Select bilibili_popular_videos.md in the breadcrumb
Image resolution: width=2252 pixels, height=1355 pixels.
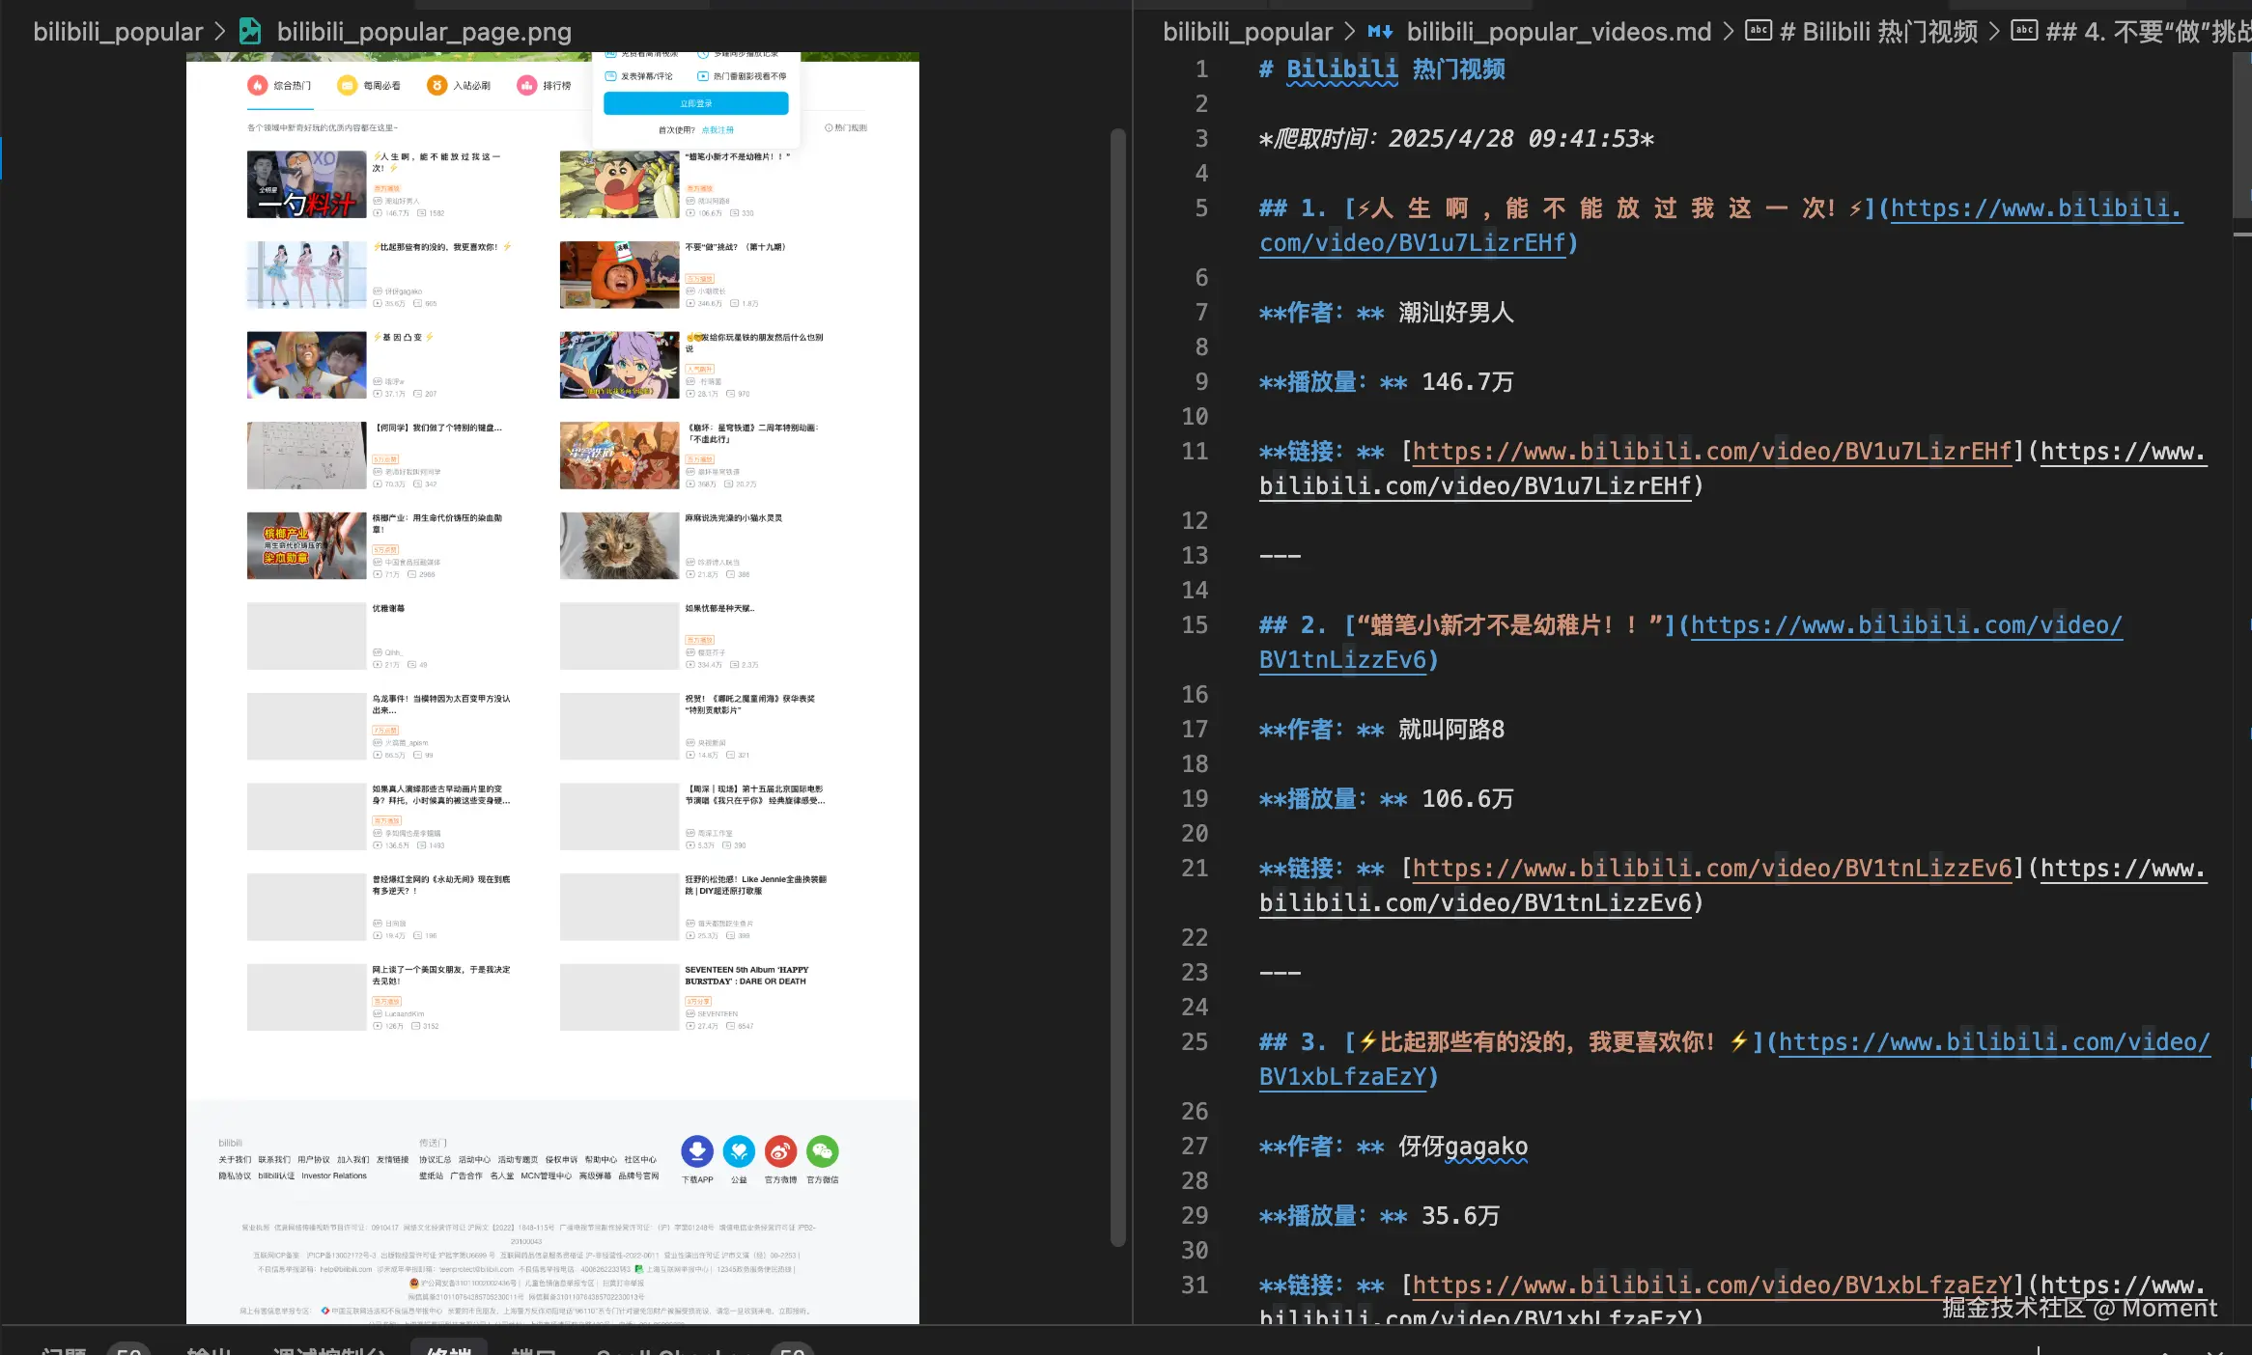pos(1559,32)
